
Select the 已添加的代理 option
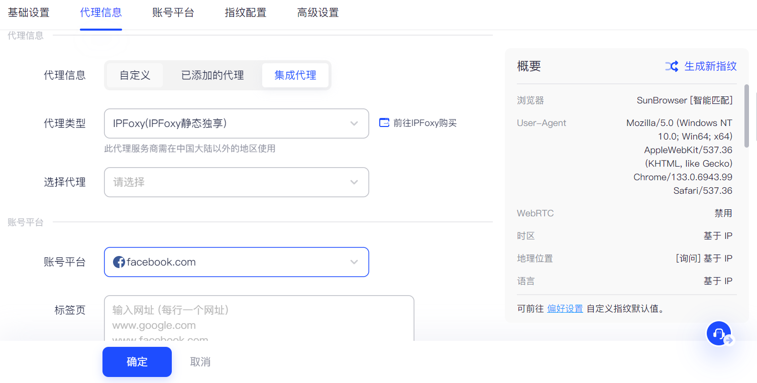click(212, 75)
